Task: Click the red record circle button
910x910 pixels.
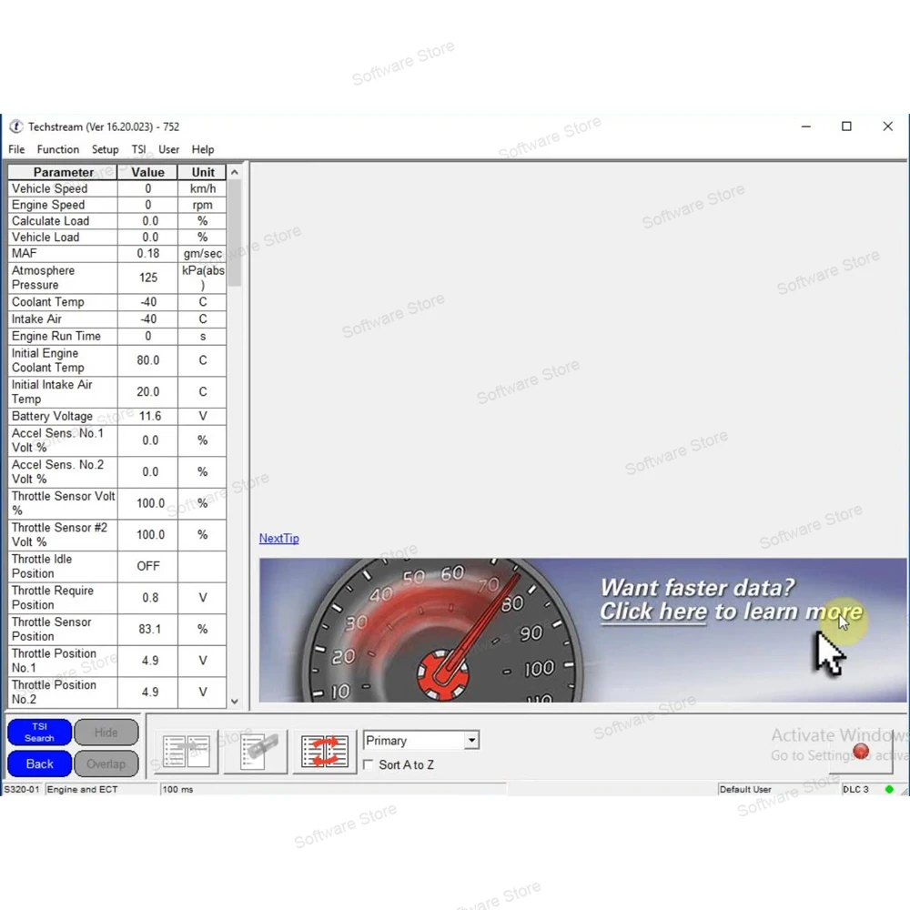Action: [861, 753]
